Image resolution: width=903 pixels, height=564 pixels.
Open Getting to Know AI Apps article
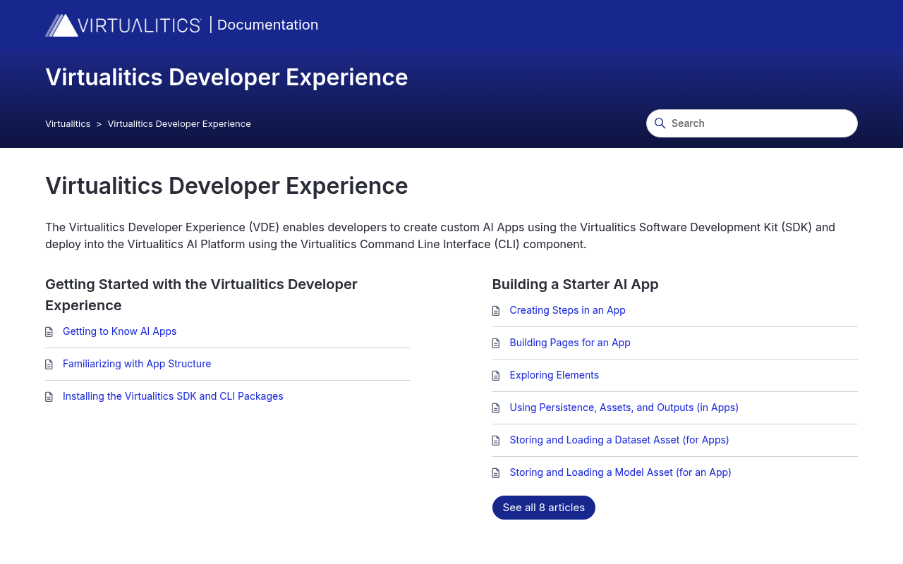pos(120,331)
